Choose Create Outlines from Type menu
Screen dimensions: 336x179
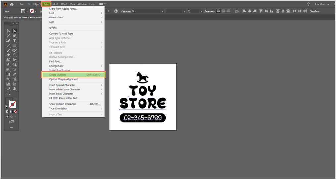pos(74,75)
